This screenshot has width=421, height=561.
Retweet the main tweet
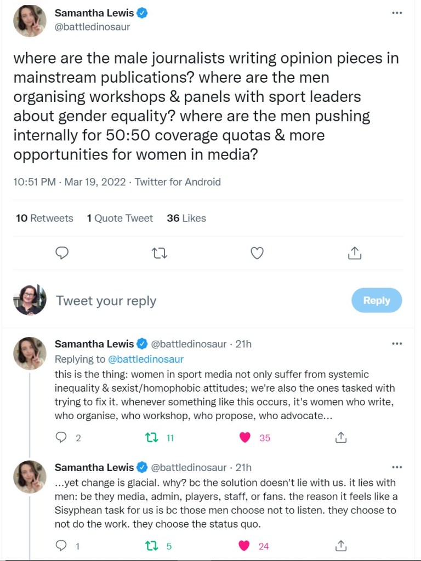pos(160,253)
